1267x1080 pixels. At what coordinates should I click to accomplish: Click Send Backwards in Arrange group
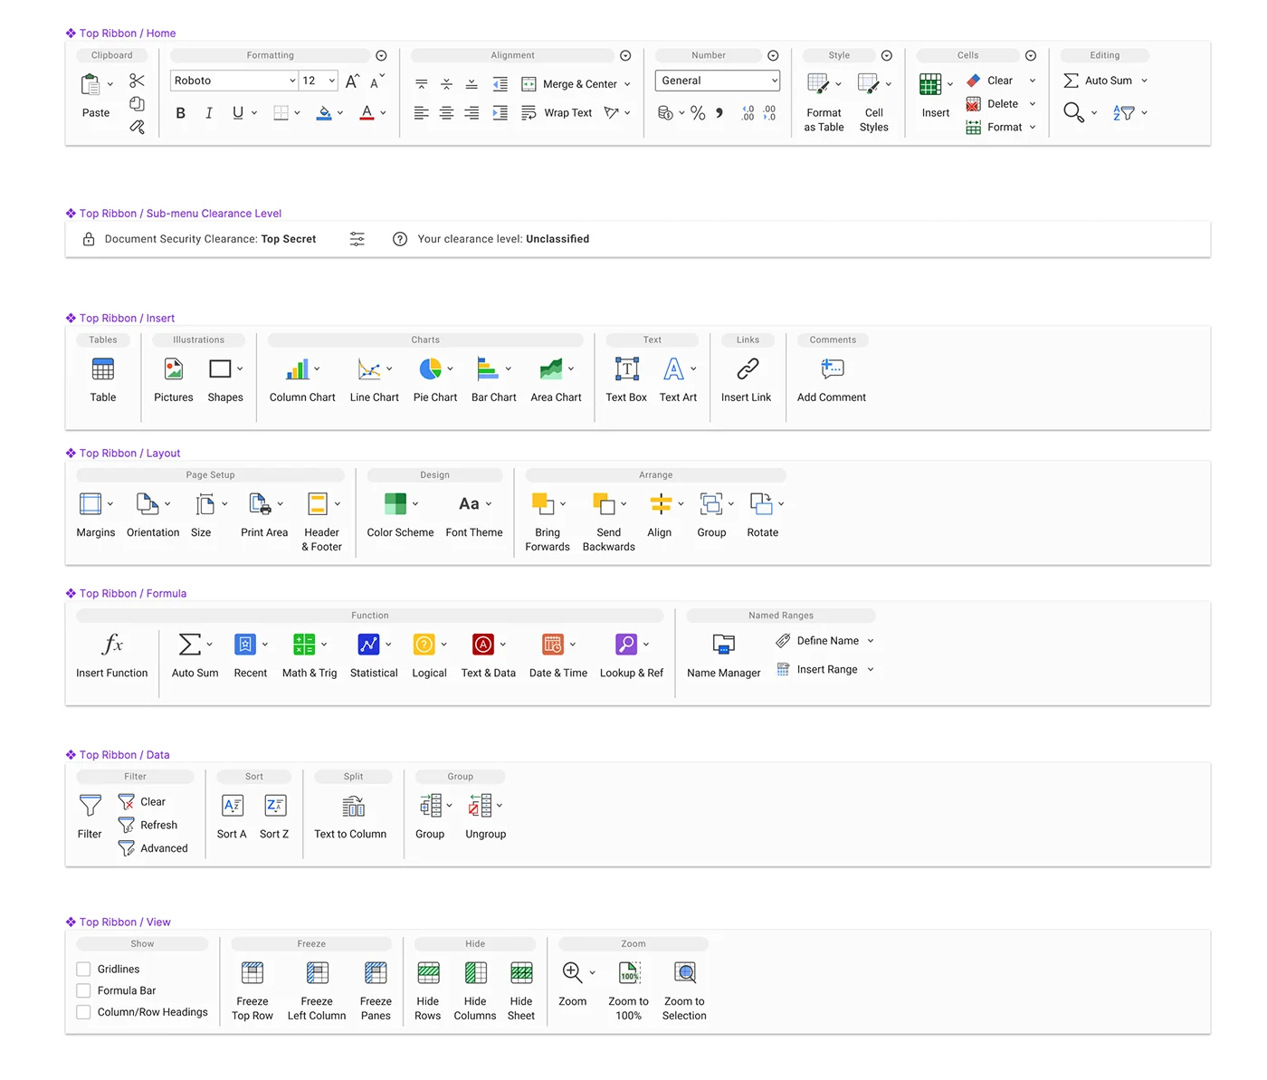(x=609, y=521)
